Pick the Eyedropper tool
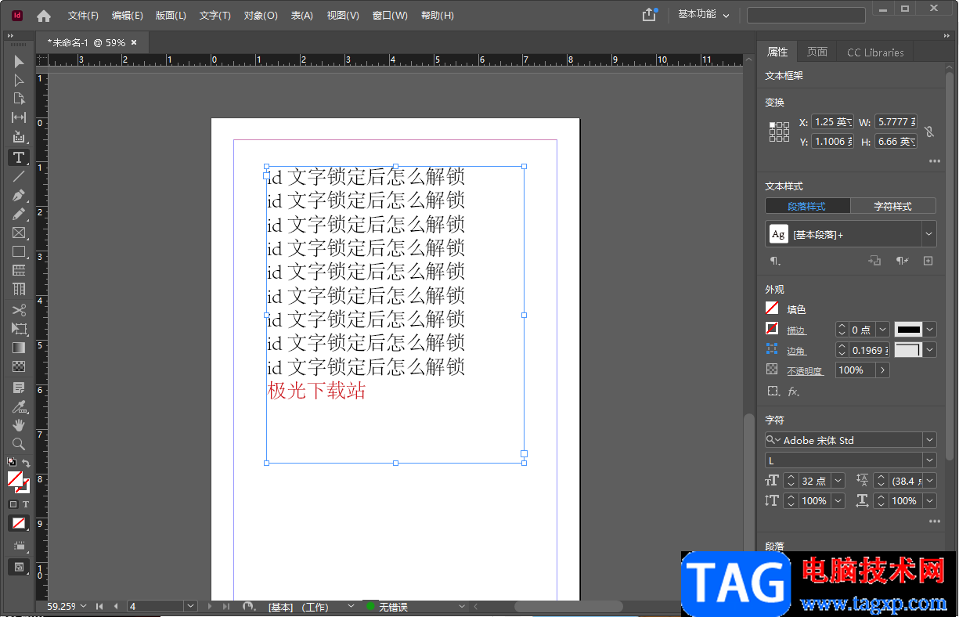The height and width of the screenshot is (617, 959). coord(19,406)
